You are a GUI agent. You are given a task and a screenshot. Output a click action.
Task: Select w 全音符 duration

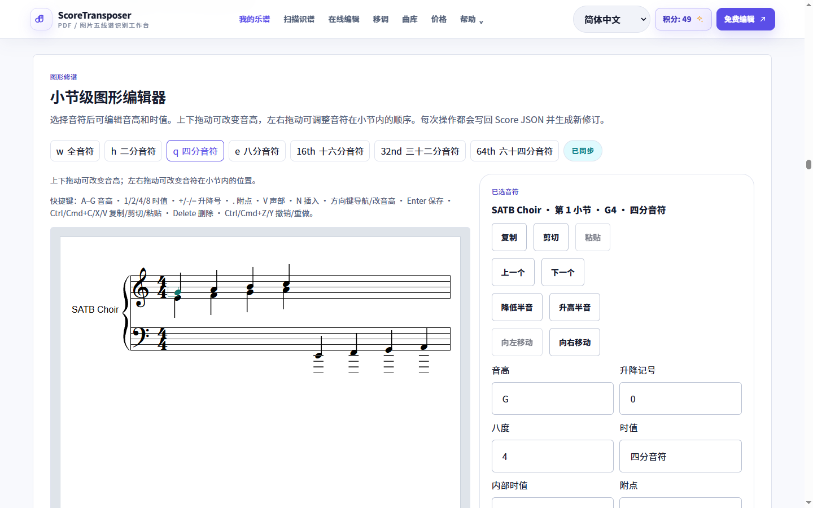point(75,151)
